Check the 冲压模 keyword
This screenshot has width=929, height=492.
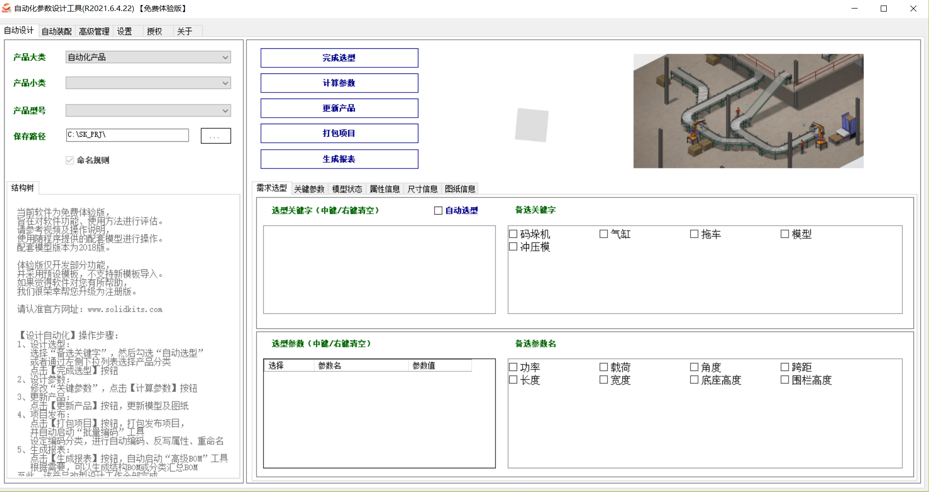pyautogui.click(x=513, y=247)
